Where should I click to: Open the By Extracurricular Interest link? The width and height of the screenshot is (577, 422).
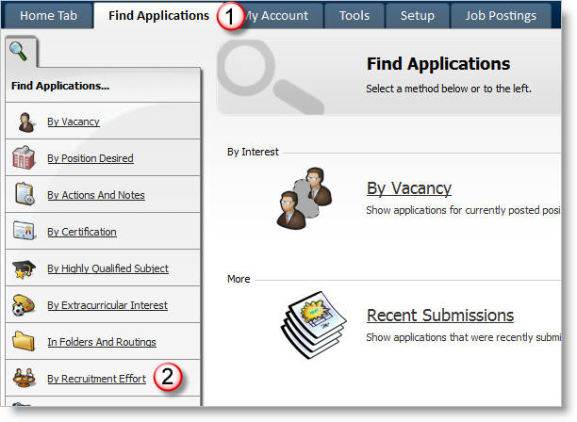tap(107, 305)
